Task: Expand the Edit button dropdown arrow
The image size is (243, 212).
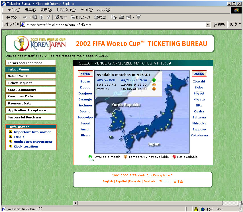Action: tap(133, 17)
